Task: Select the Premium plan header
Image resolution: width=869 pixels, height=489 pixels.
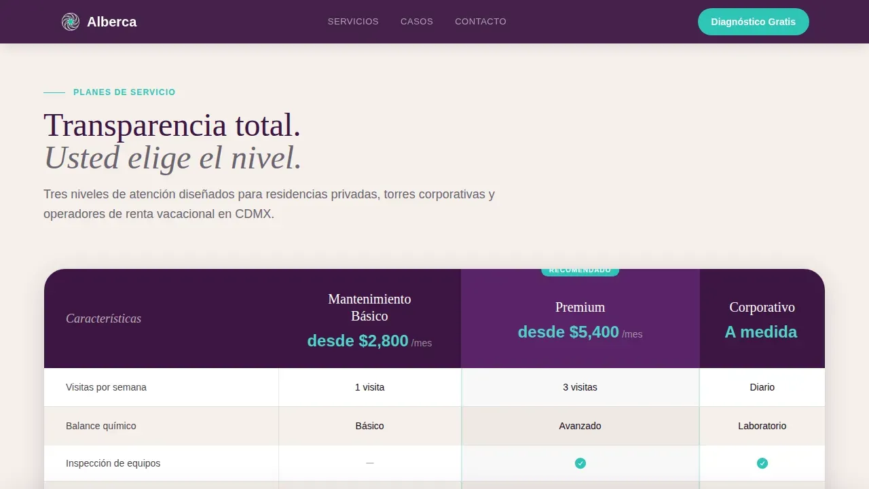Action: click(x=580, y=307)
